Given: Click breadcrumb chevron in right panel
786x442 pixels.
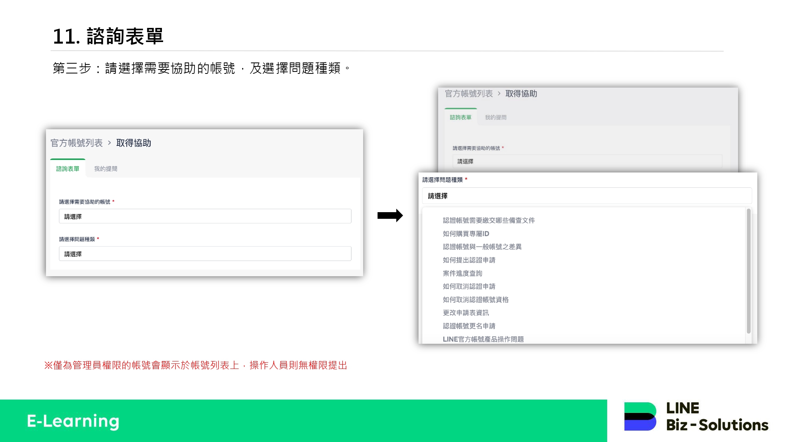Looking at the screenshot, I should coord(499,94).
